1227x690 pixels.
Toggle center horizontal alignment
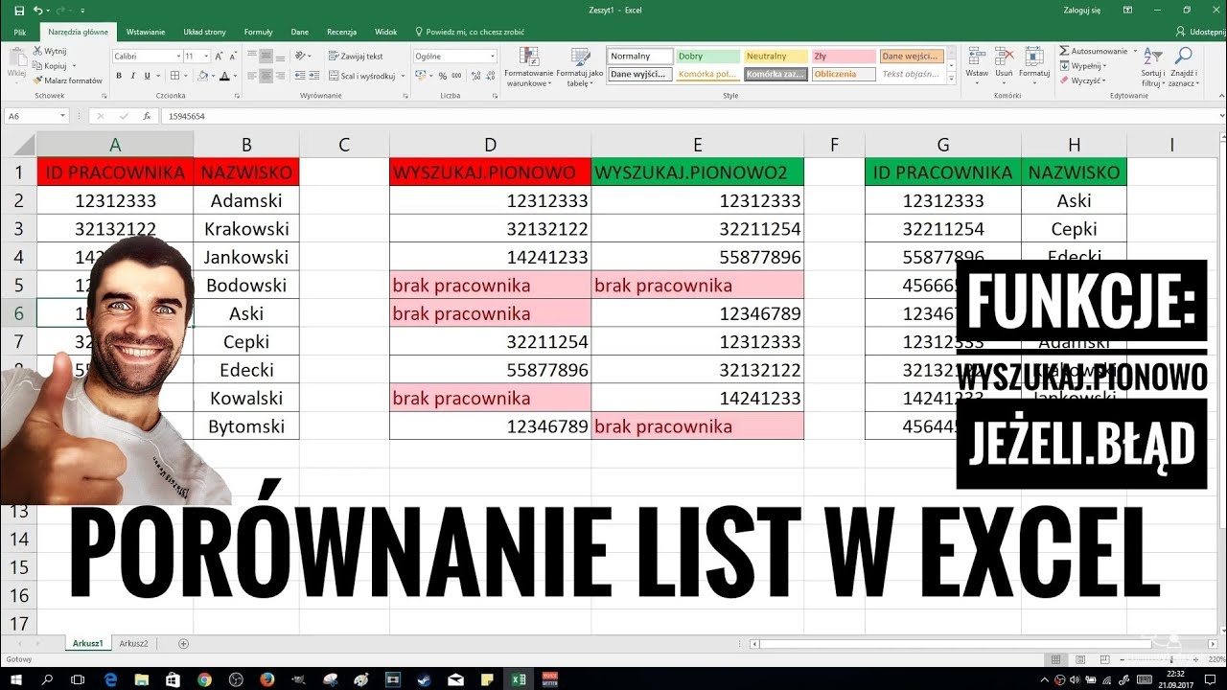point(267,76)
